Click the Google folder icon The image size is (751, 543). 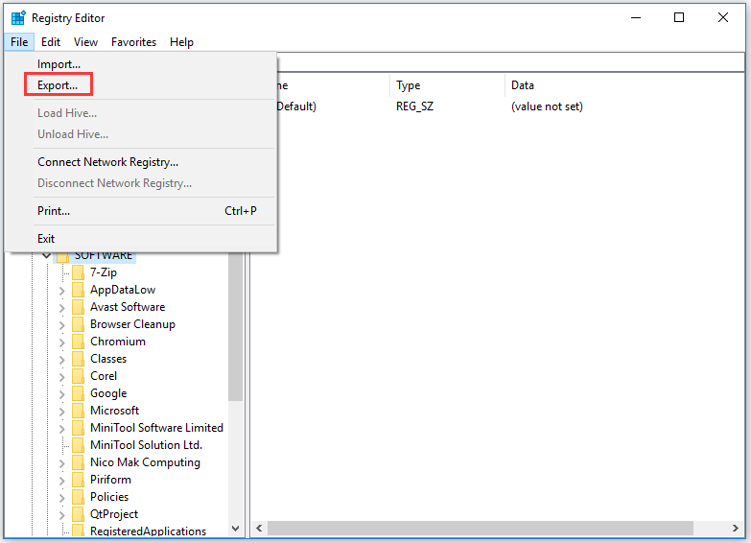click(78, 393)
